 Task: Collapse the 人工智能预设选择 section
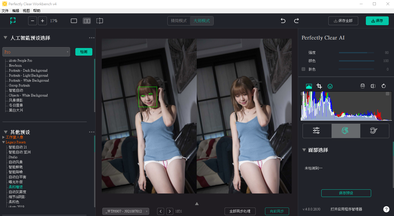tap(5, 37)
